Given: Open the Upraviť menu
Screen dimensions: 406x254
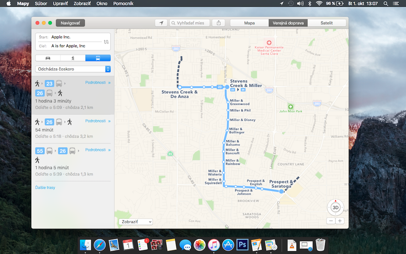Looking at the screenshot, I should point(60,3).
